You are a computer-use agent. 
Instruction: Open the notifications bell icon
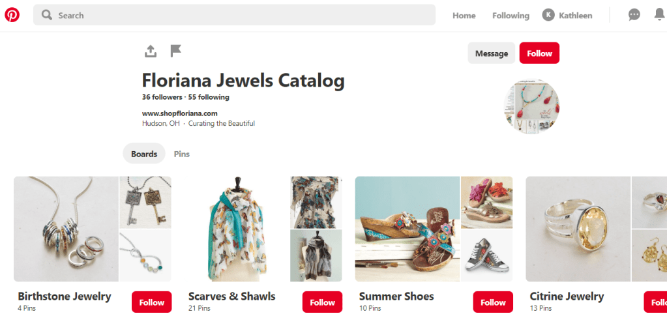coord(659,15)
